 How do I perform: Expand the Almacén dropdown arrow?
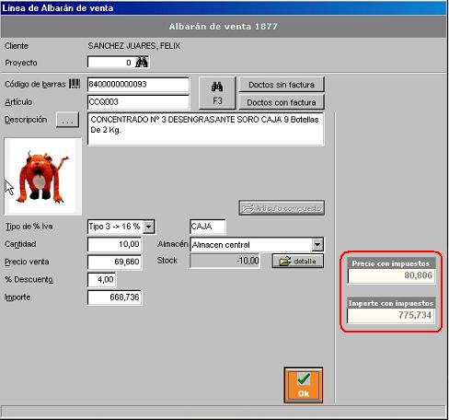[317, 245]
